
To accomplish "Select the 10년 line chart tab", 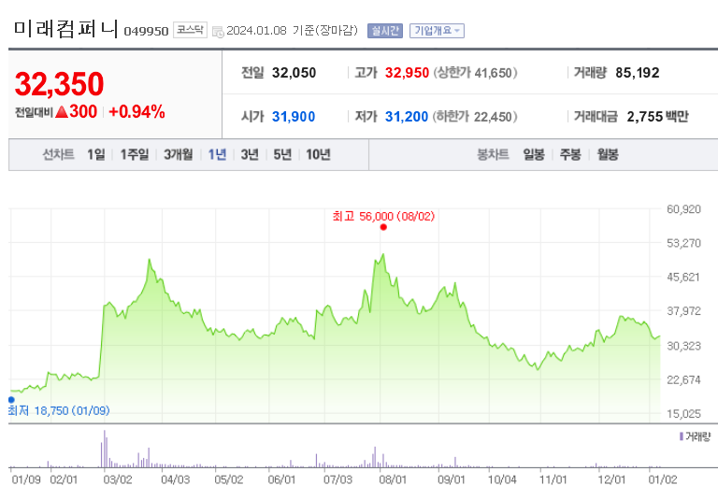I will tap(318, 155).
